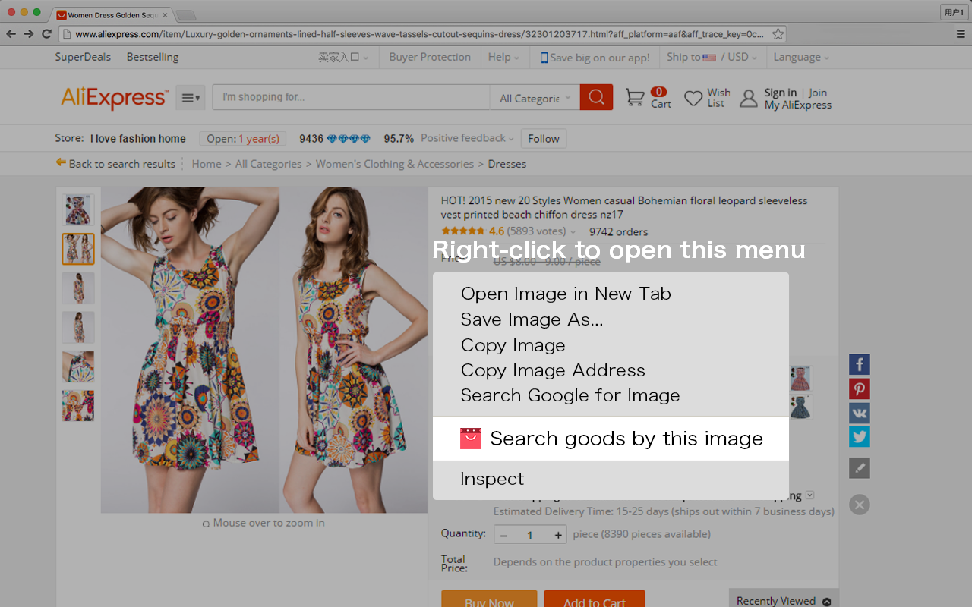Viewport: 972px width, 607px height.
Task: Follow the 'I love fashion home' store
Action: tap(543, 138)
